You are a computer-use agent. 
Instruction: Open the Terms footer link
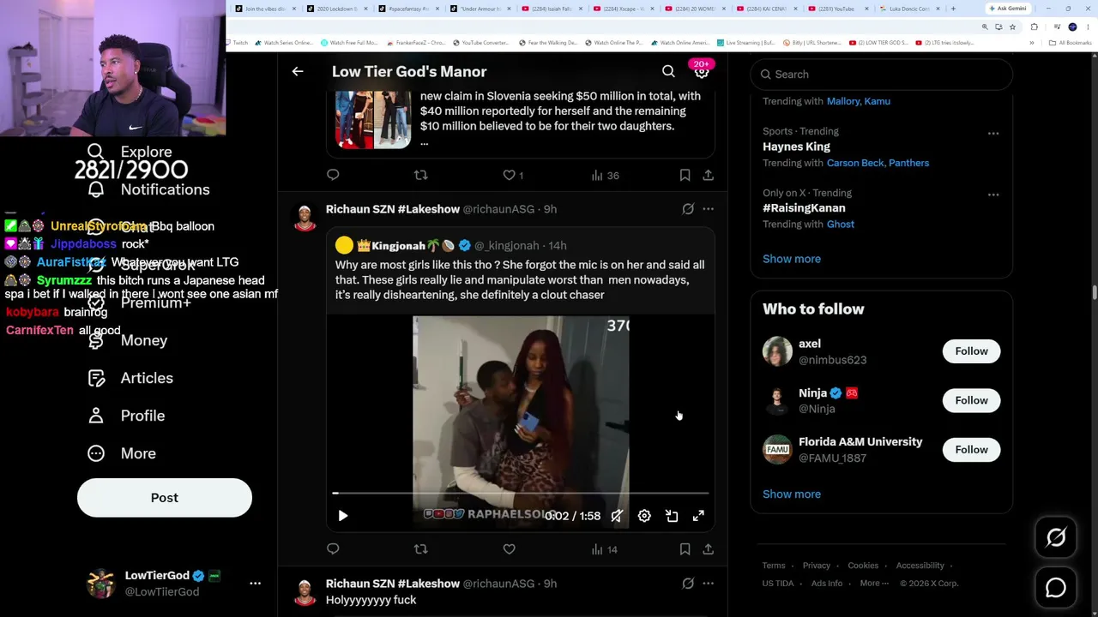[x=774, y=566]
